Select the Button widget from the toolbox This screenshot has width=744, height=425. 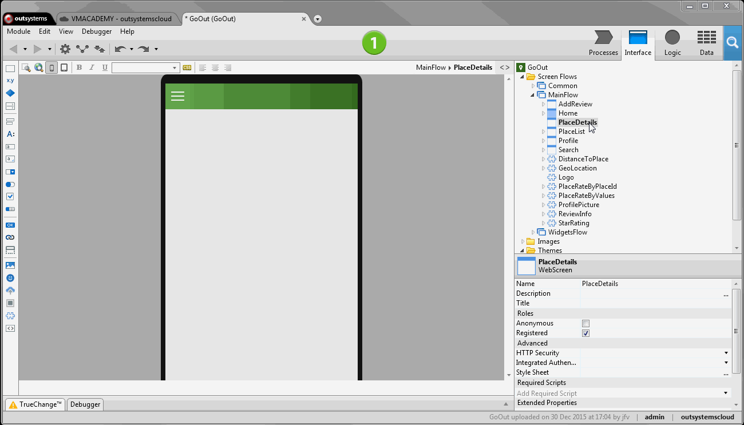10,225
